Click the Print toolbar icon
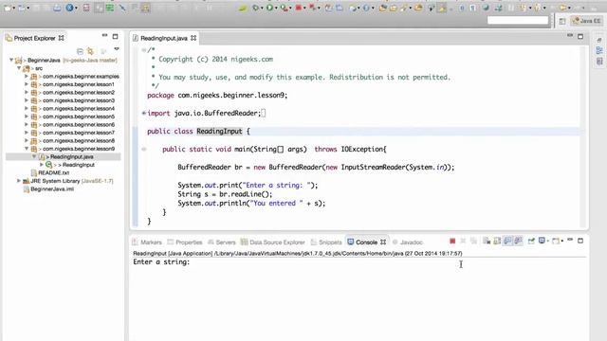607x341 pixels. click(x=57, y=8)
